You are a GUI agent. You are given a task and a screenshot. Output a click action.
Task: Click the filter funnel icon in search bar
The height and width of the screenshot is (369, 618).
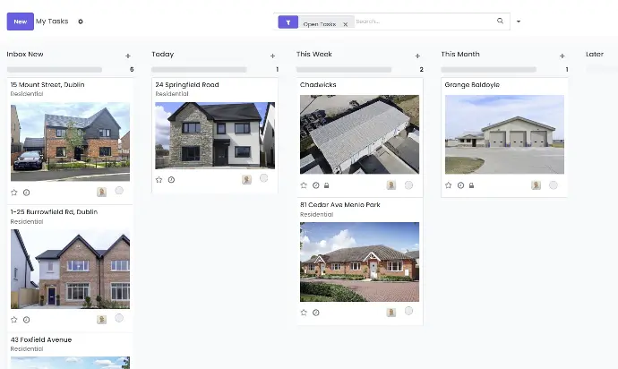click(288, 22)
